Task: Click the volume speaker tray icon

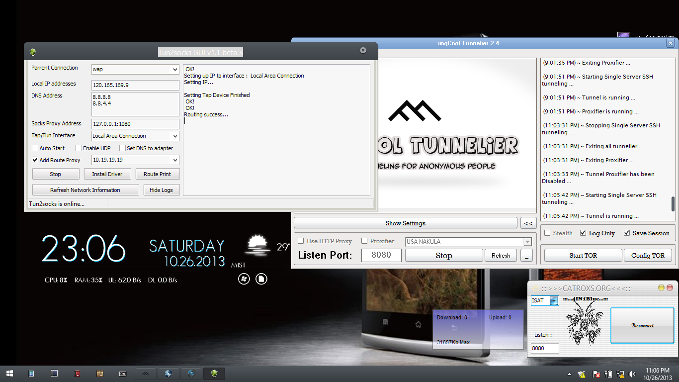Action: point(632,374)
